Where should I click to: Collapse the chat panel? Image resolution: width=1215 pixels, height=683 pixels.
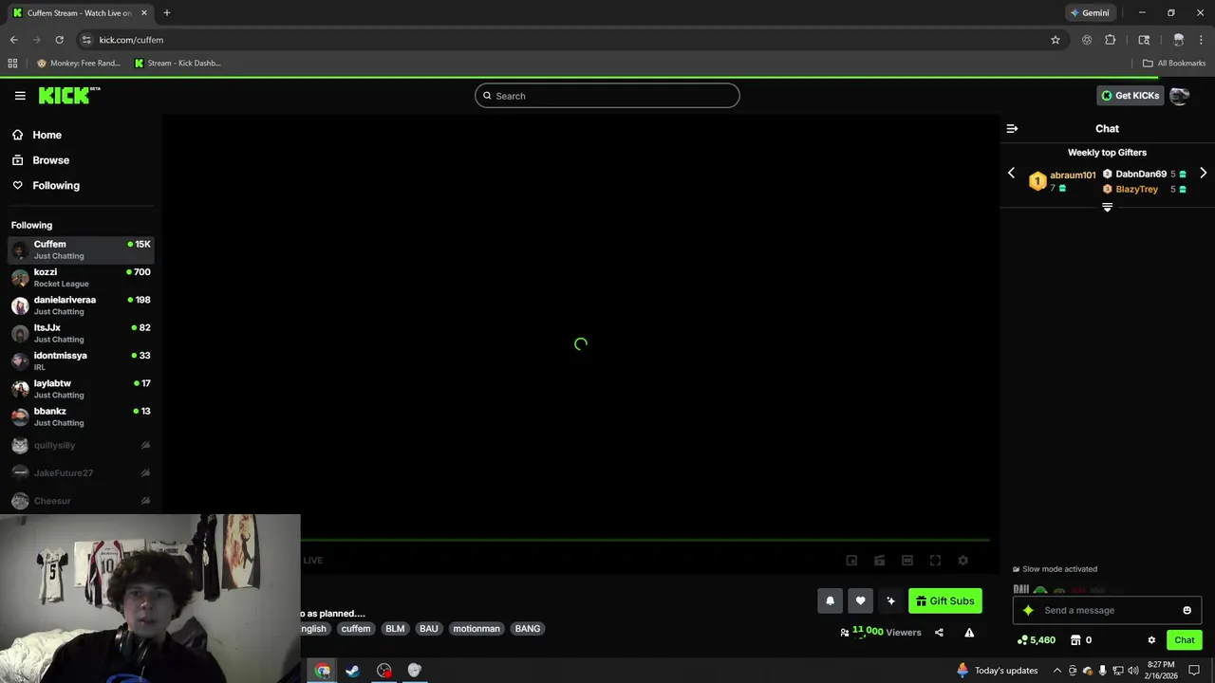click(x=1012, y=128)
